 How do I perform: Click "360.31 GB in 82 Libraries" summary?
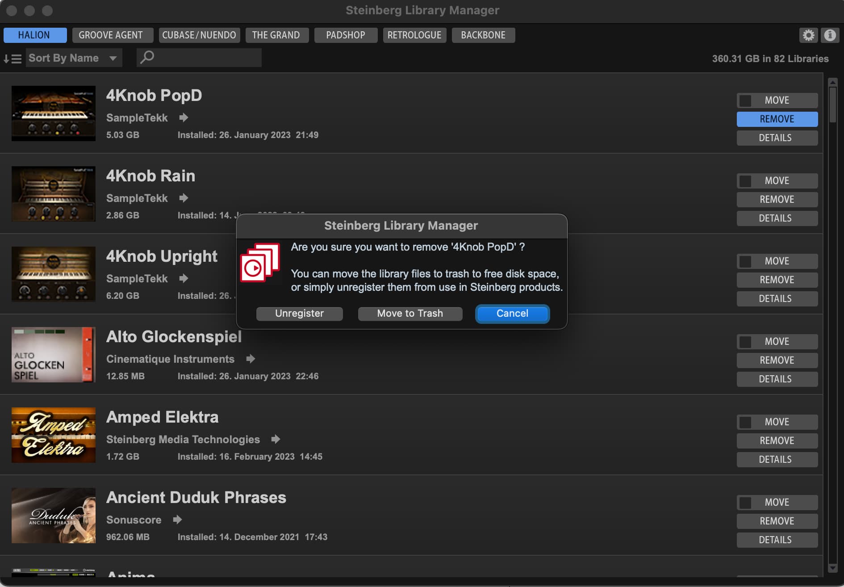(x=770, y=59)
